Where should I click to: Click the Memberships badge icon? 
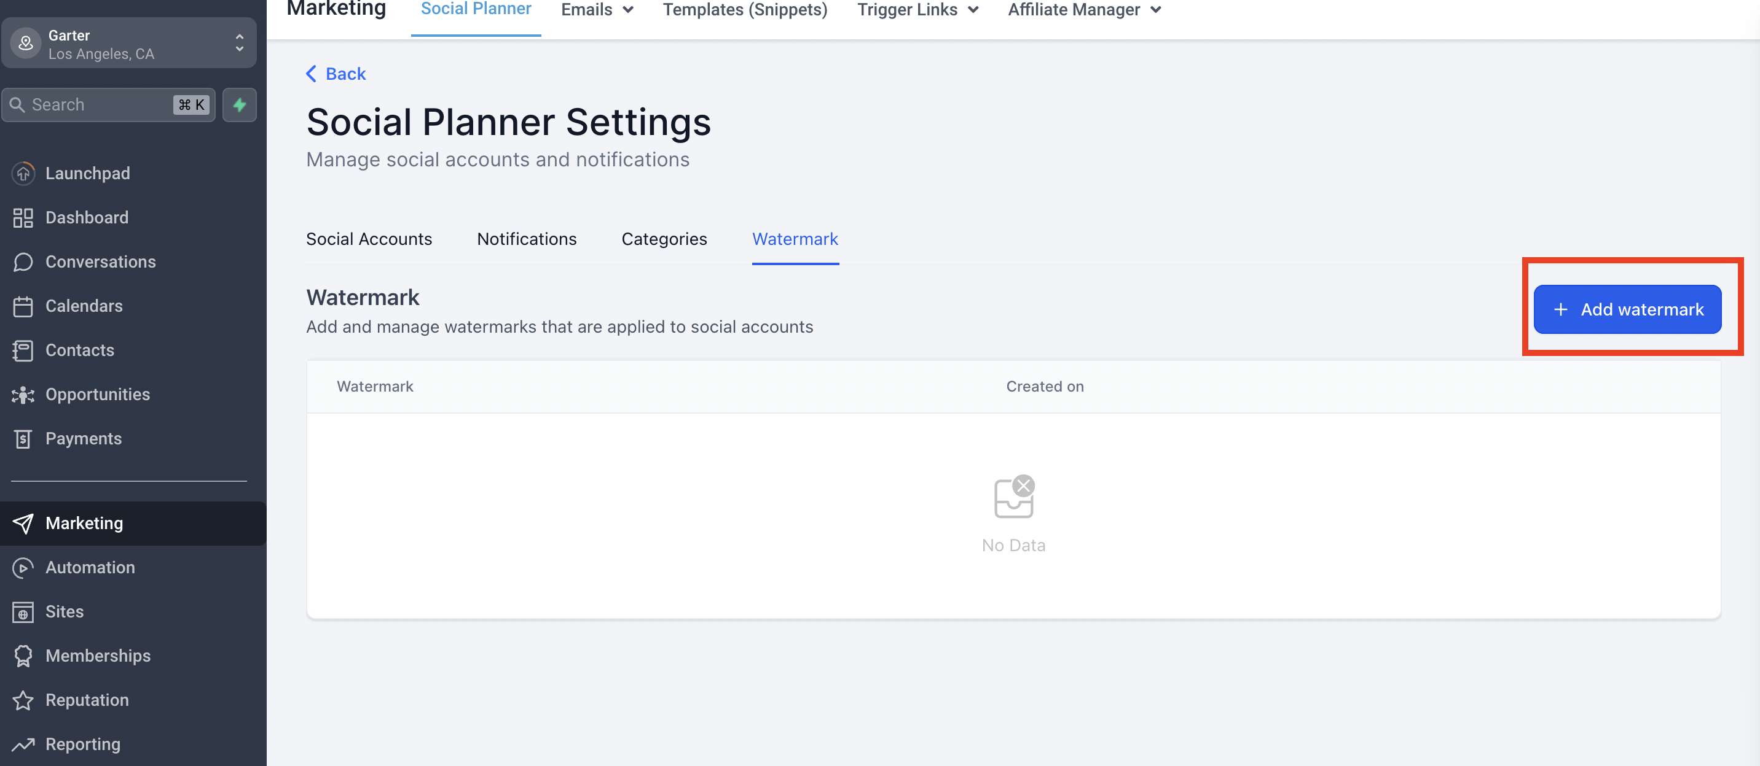tap(23, 656)
